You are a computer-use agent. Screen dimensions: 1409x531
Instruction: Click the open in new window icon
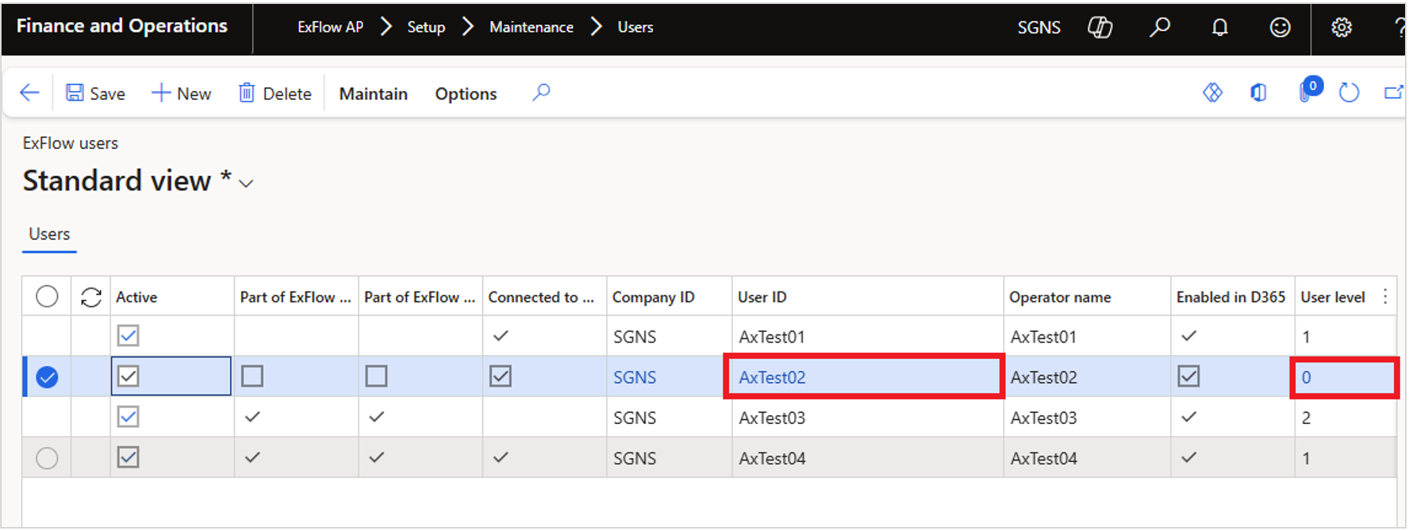click(1394, 93)
